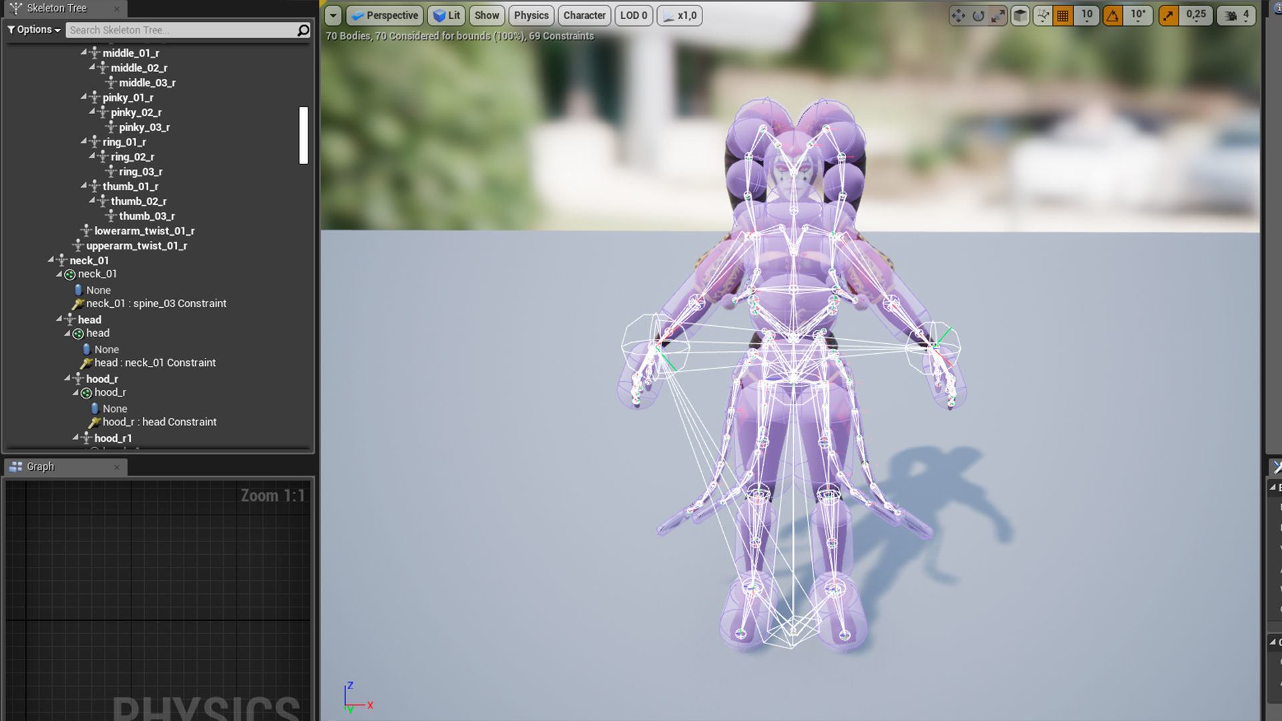Open the surface snapping options

1042,15
